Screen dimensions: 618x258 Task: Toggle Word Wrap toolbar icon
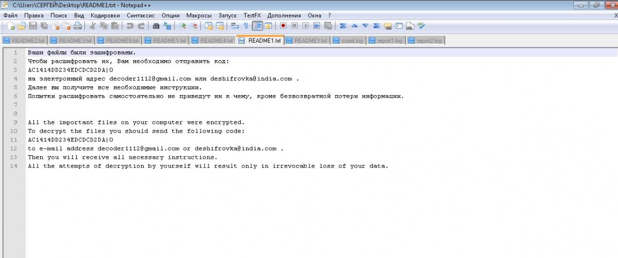pyautogui.click(x=235, y=26)
